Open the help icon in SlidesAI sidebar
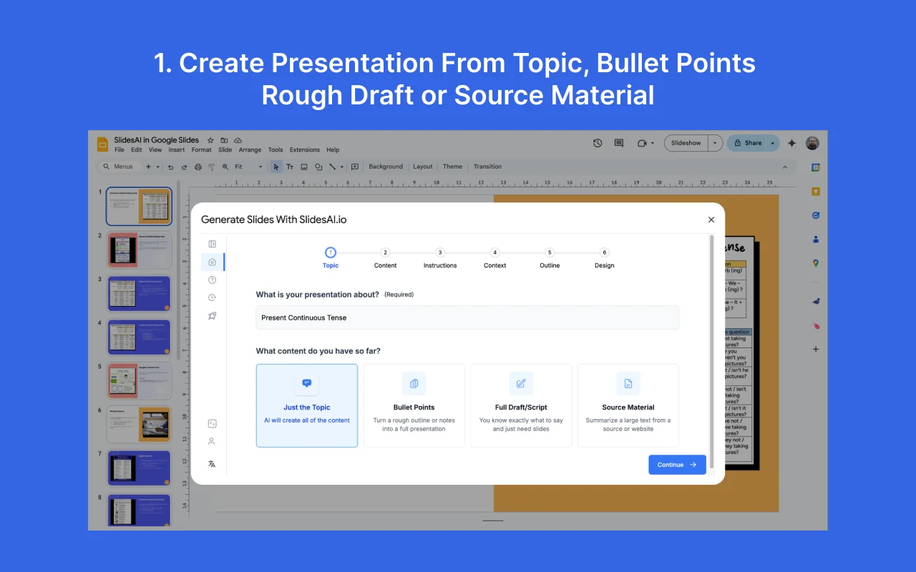Screen dimensions: 916x572 coord(213,280)
